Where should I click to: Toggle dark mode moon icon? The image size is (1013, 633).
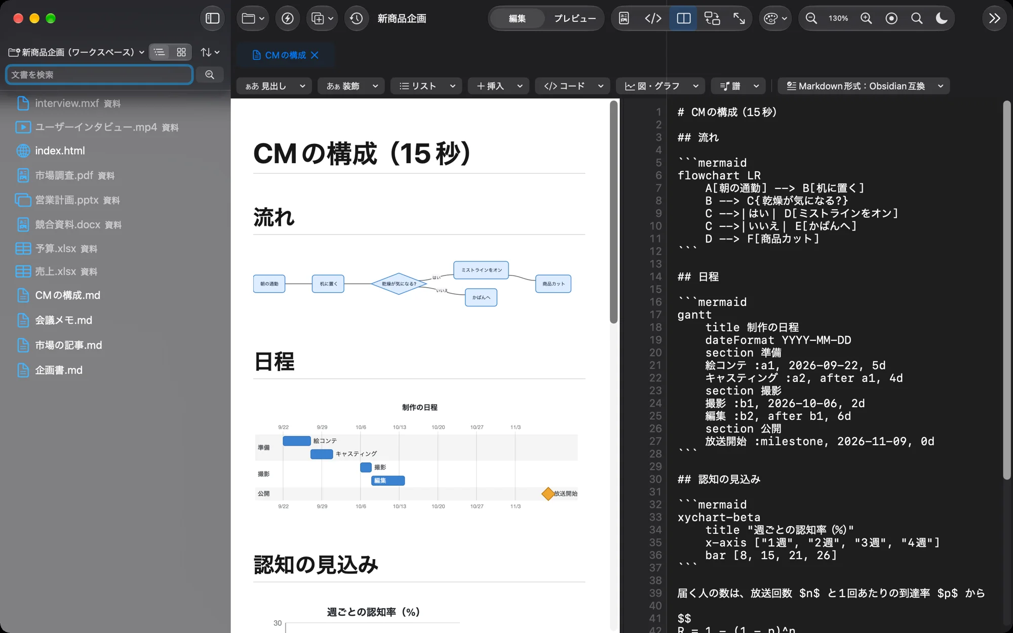[942, 19]
